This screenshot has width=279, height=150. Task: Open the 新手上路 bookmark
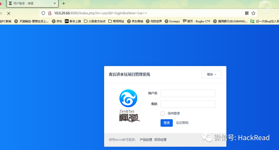[73, 21]
